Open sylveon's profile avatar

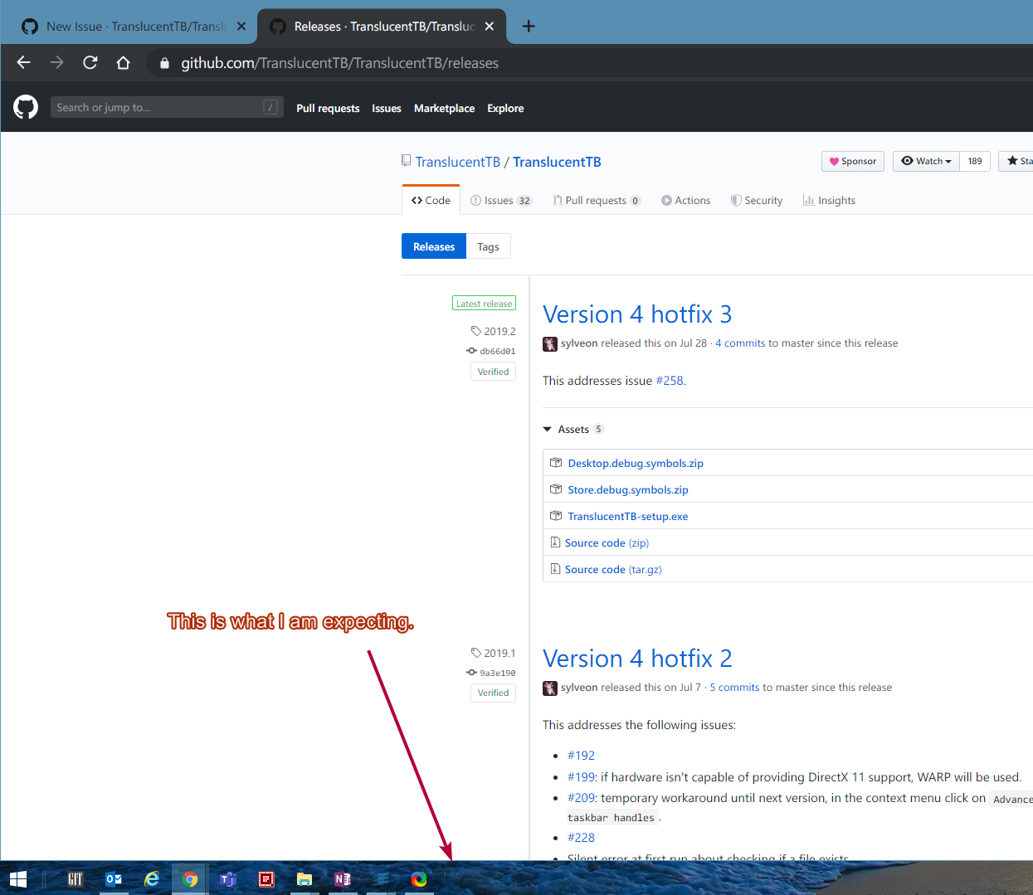(550, 343)
